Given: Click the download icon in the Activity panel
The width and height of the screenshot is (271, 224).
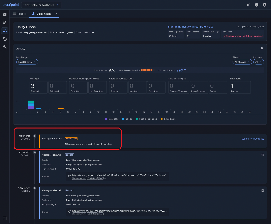Looking at the screenshot, I should coord(262,48).
